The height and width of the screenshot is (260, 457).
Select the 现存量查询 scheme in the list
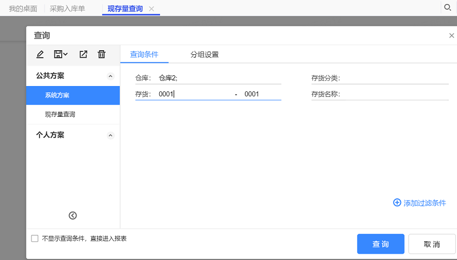click(x=60, y=115)
